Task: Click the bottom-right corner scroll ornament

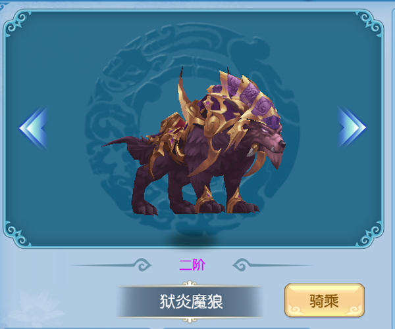Action: 369,234
